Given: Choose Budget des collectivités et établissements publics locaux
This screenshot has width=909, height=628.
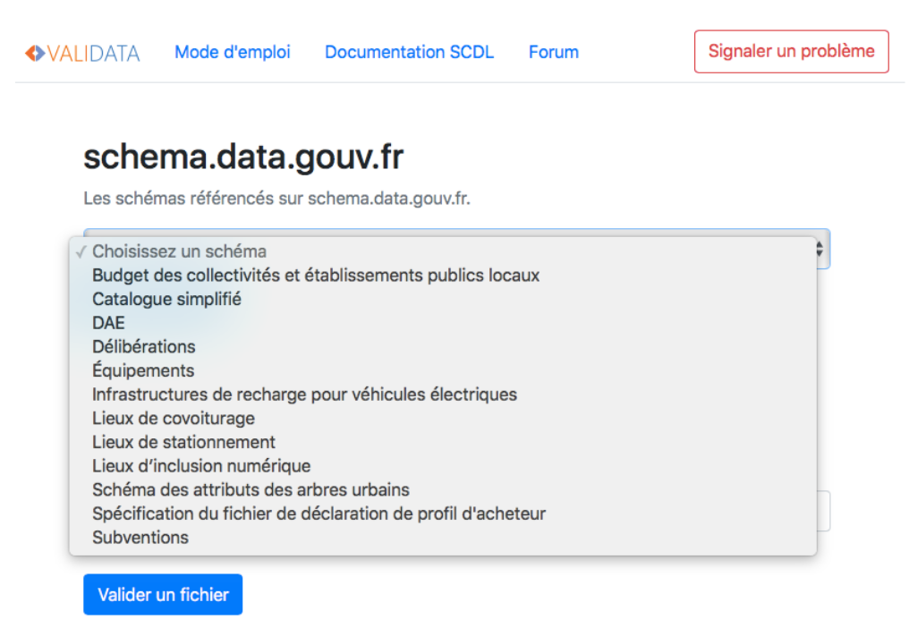Looking at the screenshot, I should point(443,276).
